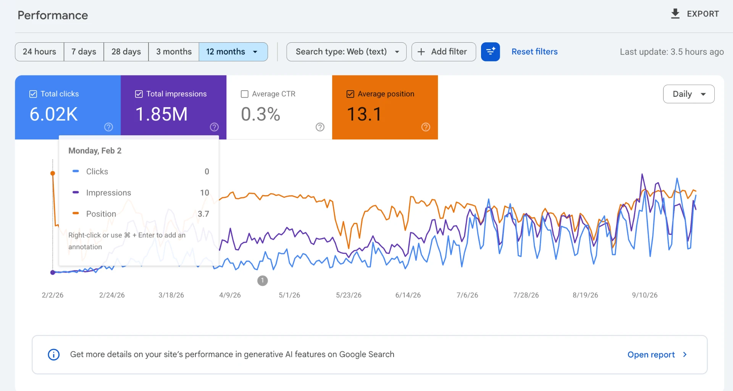Screen dimensions: 733x391
Task: Click the EXPORT button label
Action: (x=703, y=14)
